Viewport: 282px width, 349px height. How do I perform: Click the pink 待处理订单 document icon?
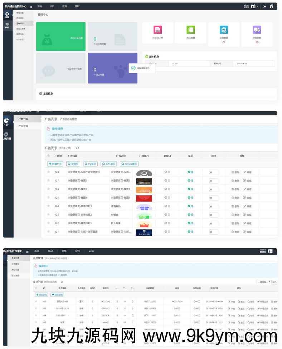point(157,30)
